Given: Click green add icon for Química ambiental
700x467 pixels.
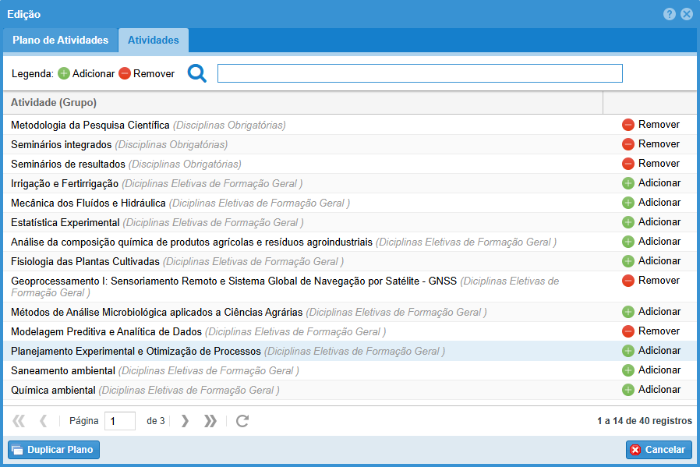Looking at the screenshot, I should tap(628, 390).
